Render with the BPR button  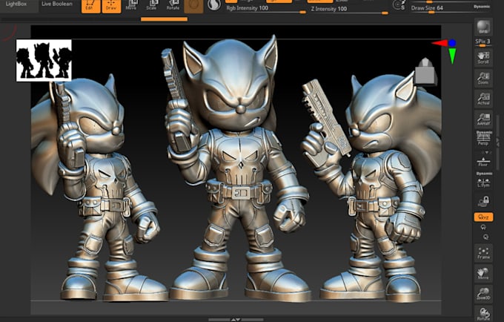pos(483,27)
